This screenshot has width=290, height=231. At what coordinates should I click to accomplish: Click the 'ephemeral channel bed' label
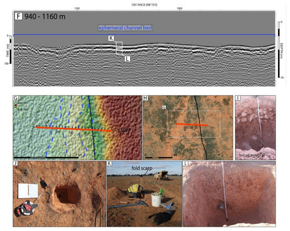click(x=125, y=28)
